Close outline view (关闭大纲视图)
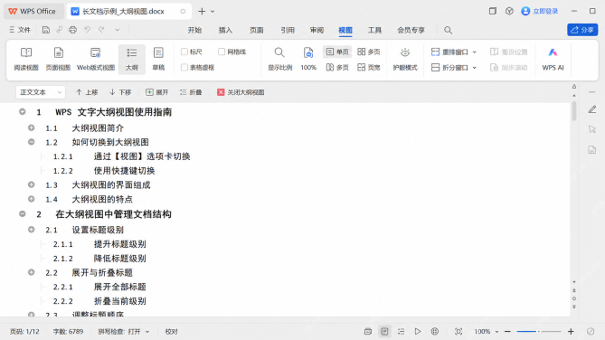The height and width of the screenshot is (340, 605). tap(241, 92)
